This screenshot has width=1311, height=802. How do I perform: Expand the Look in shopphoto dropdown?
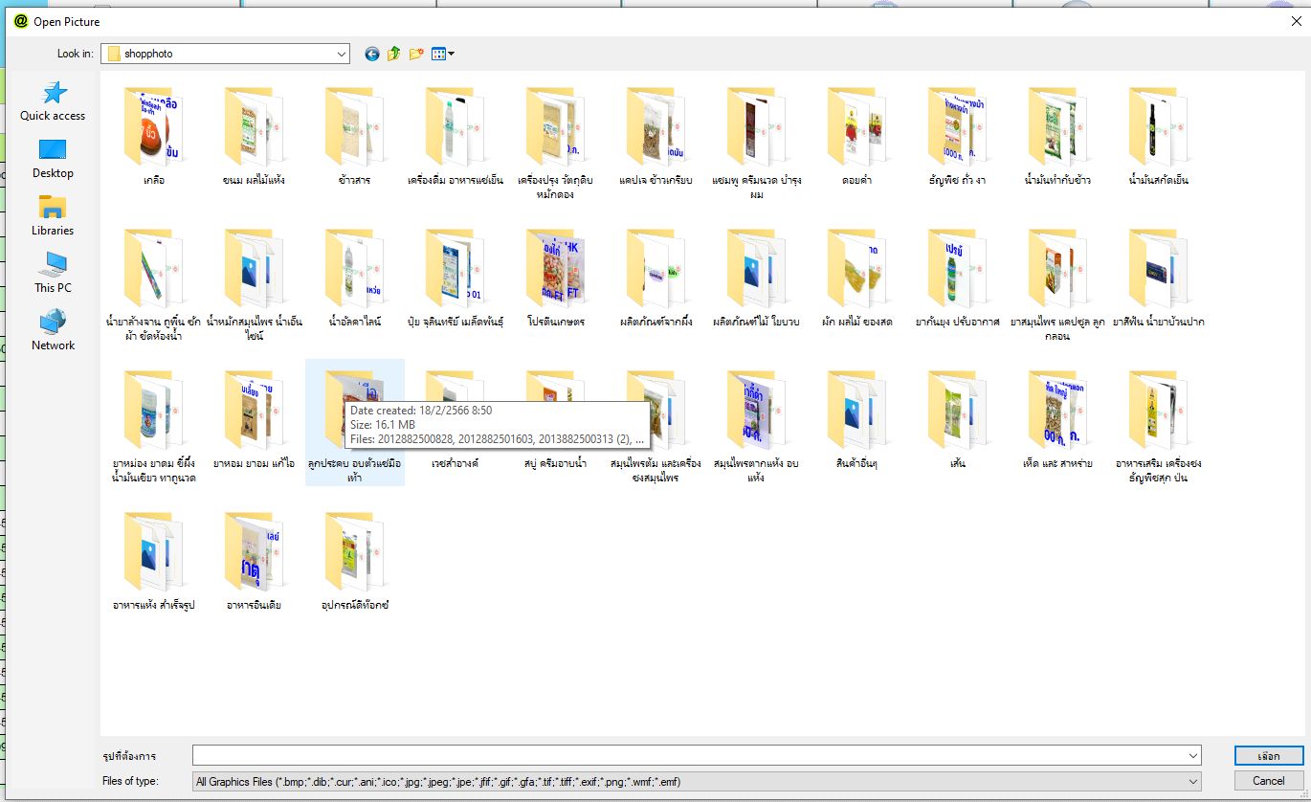coord(342,55)
